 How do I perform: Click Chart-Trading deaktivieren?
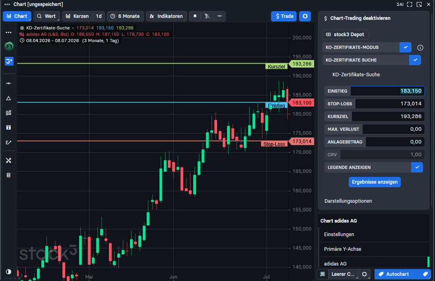(360, 18)
